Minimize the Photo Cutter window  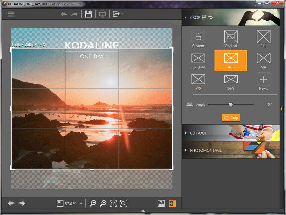[x=259, y=3]
